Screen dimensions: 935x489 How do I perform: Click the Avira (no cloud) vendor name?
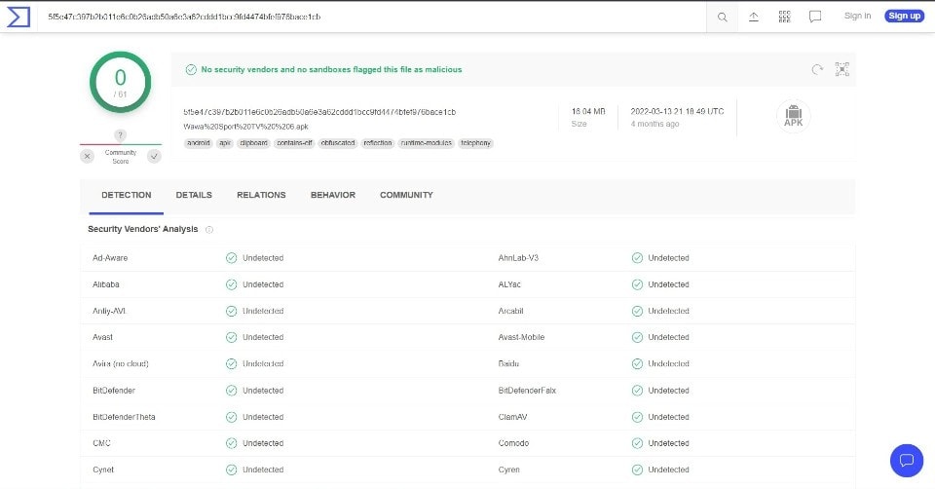(121, 363)
